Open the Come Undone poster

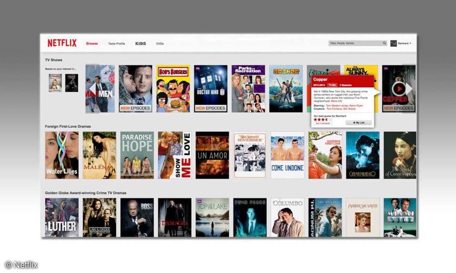pos(288,155)
